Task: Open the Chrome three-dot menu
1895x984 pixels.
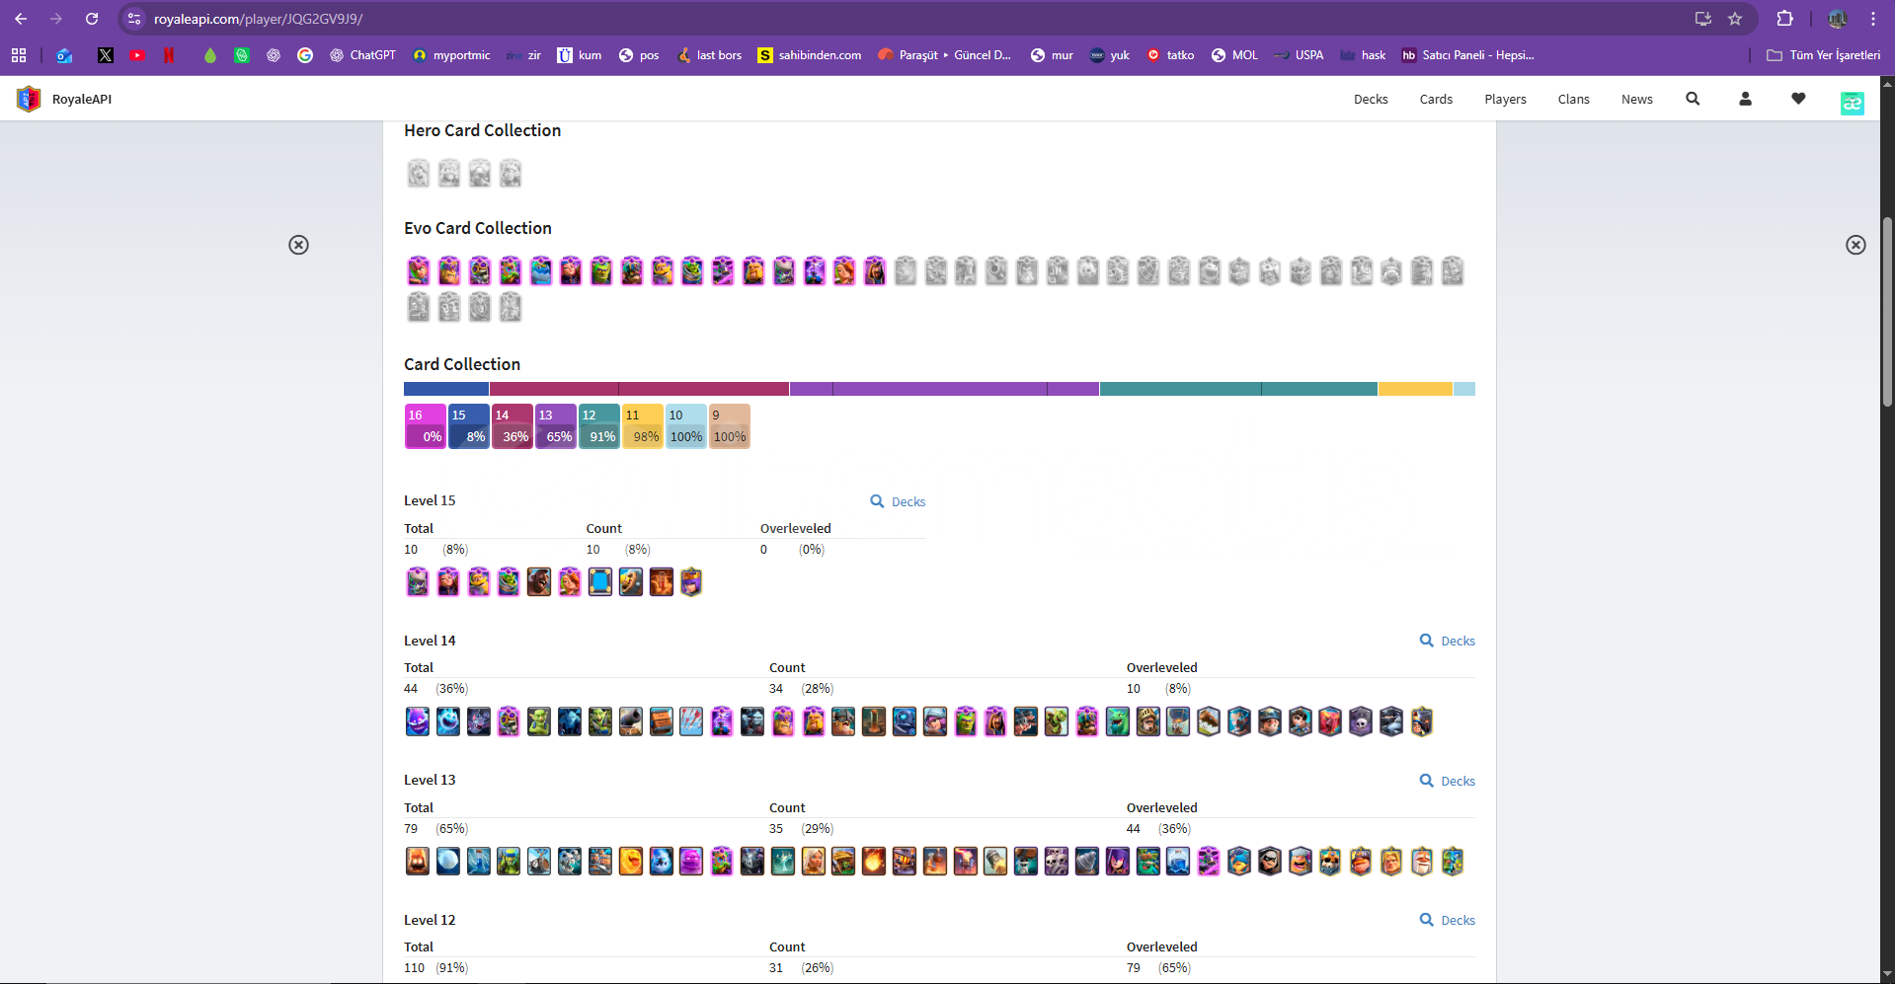Action: tap(1873, 19)
